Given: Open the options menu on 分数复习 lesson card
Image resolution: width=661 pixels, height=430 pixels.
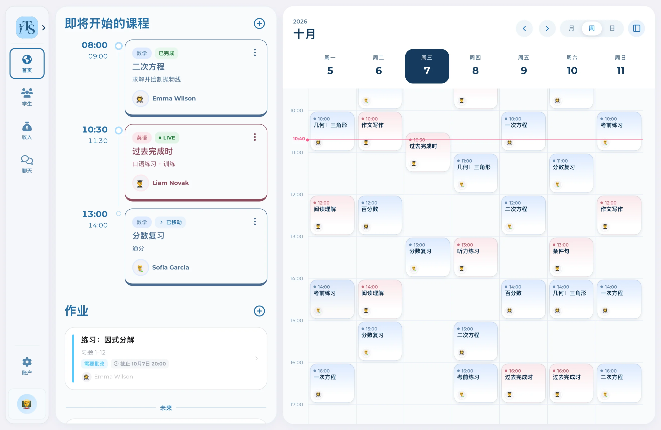Looking at the screenshot, I should [x=255, y=221].
